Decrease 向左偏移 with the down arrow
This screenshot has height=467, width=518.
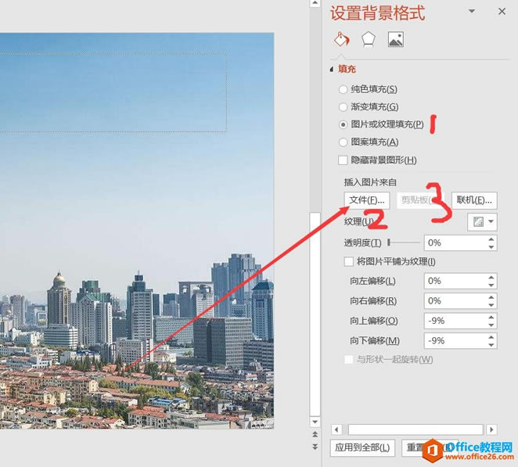[491, 285]
